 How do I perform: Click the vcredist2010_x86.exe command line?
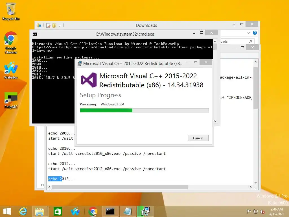(107, 153)
